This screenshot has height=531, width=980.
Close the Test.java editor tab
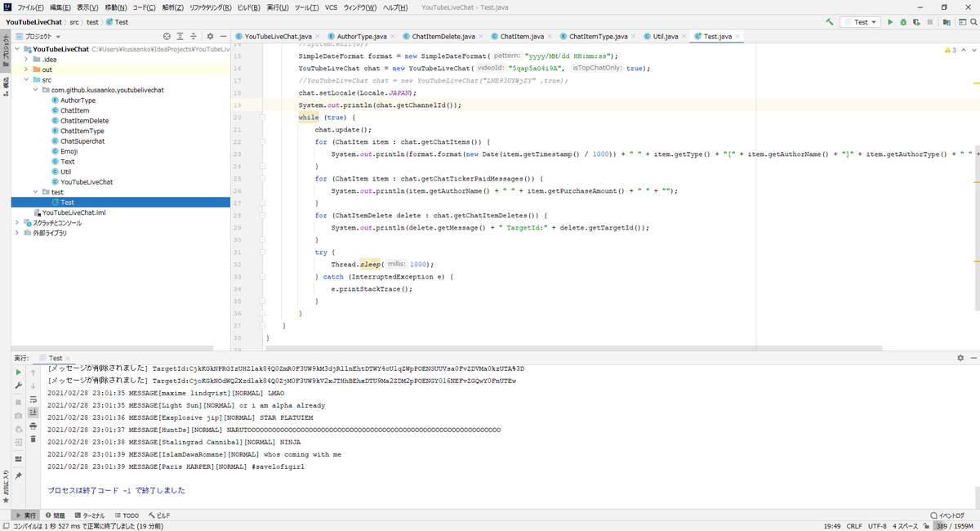tap(737, 36)
